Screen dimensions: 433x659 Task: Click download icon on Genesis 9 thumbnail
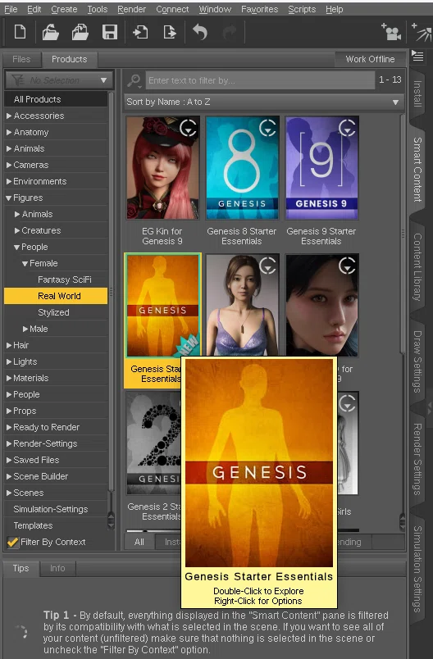pyautogui.click(x=347, y=127)
